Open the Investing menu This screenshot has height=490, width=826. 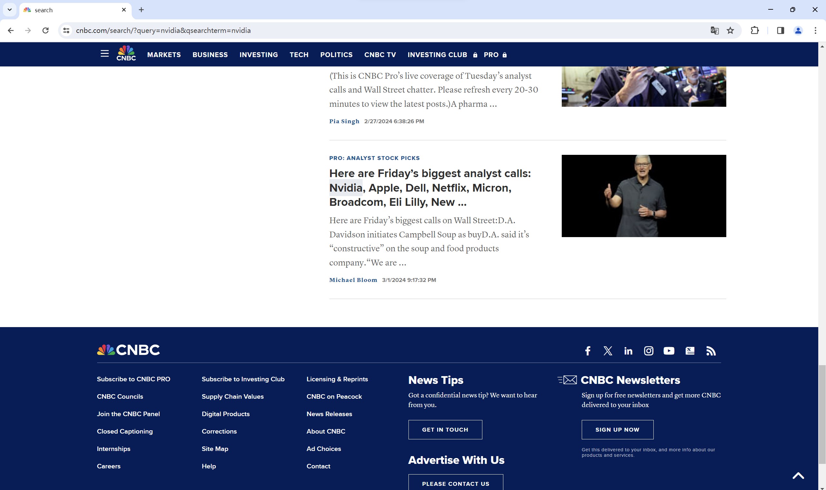[x=258, y=55]
